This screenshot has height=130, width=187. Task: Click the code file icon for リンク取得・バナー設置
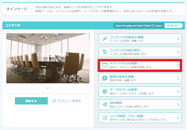click(x=105, y=118)
